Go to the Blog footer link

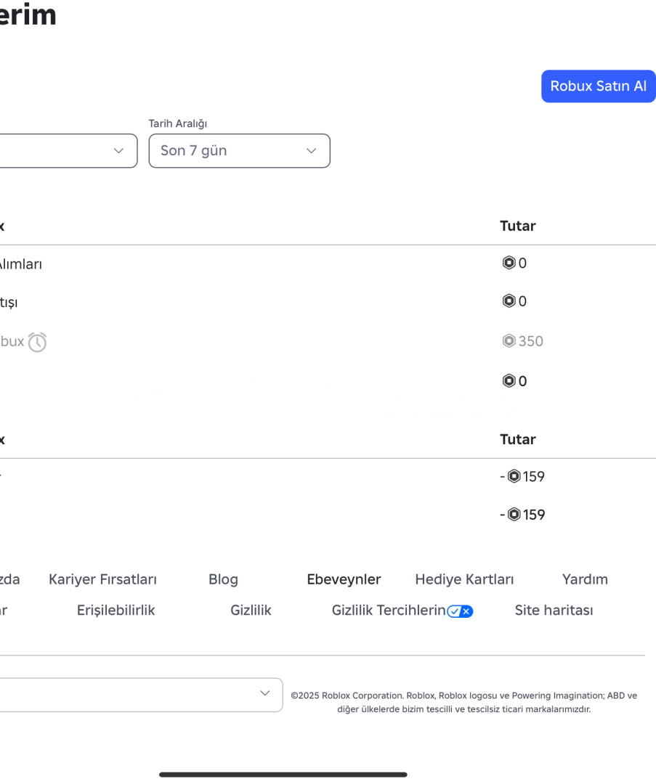(x=223, y=579)
